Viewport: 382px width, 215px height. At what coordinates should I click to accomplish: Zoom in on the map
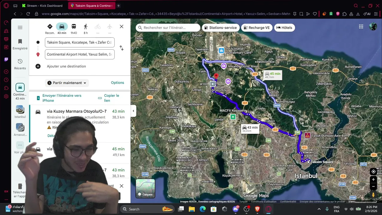coord(373,180)
